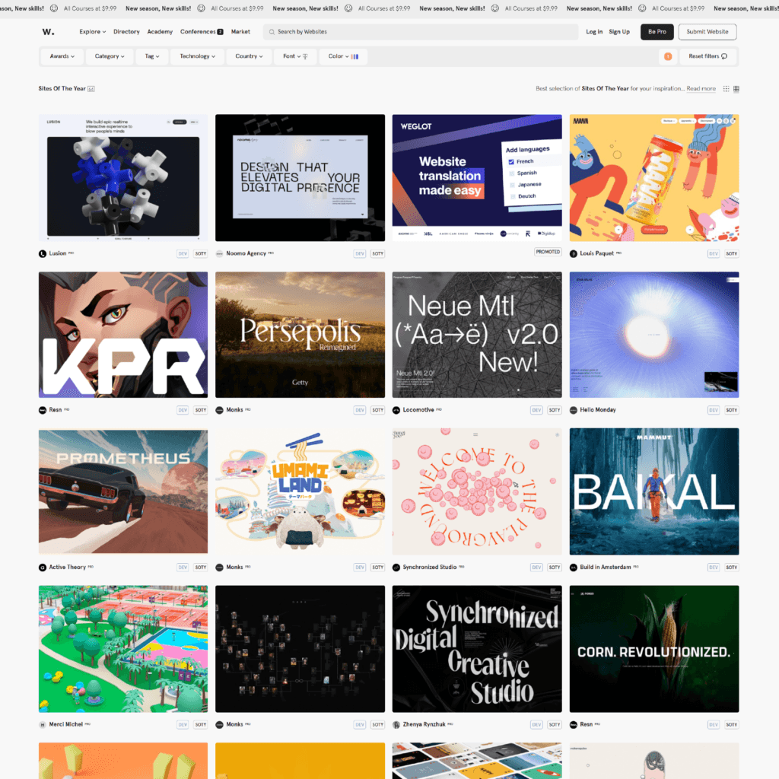Viewport: 779px width, 779px height.
Task: Expand the Awards filter dropdown
Action: tap(62, 56)
